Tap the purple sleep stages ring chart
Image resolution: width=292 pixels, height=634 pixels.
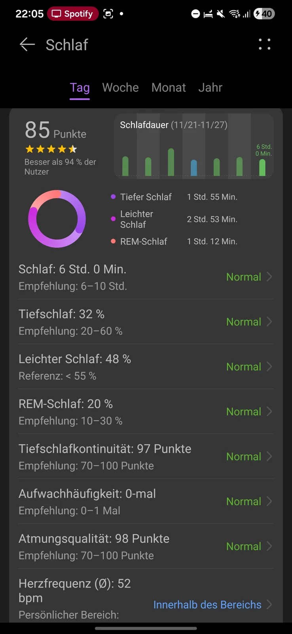[x=57, y=219]
